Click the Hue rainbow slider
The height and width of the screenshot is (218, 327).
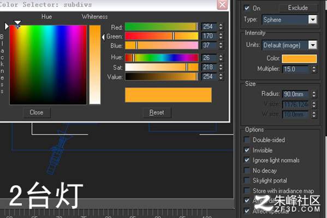162,58
